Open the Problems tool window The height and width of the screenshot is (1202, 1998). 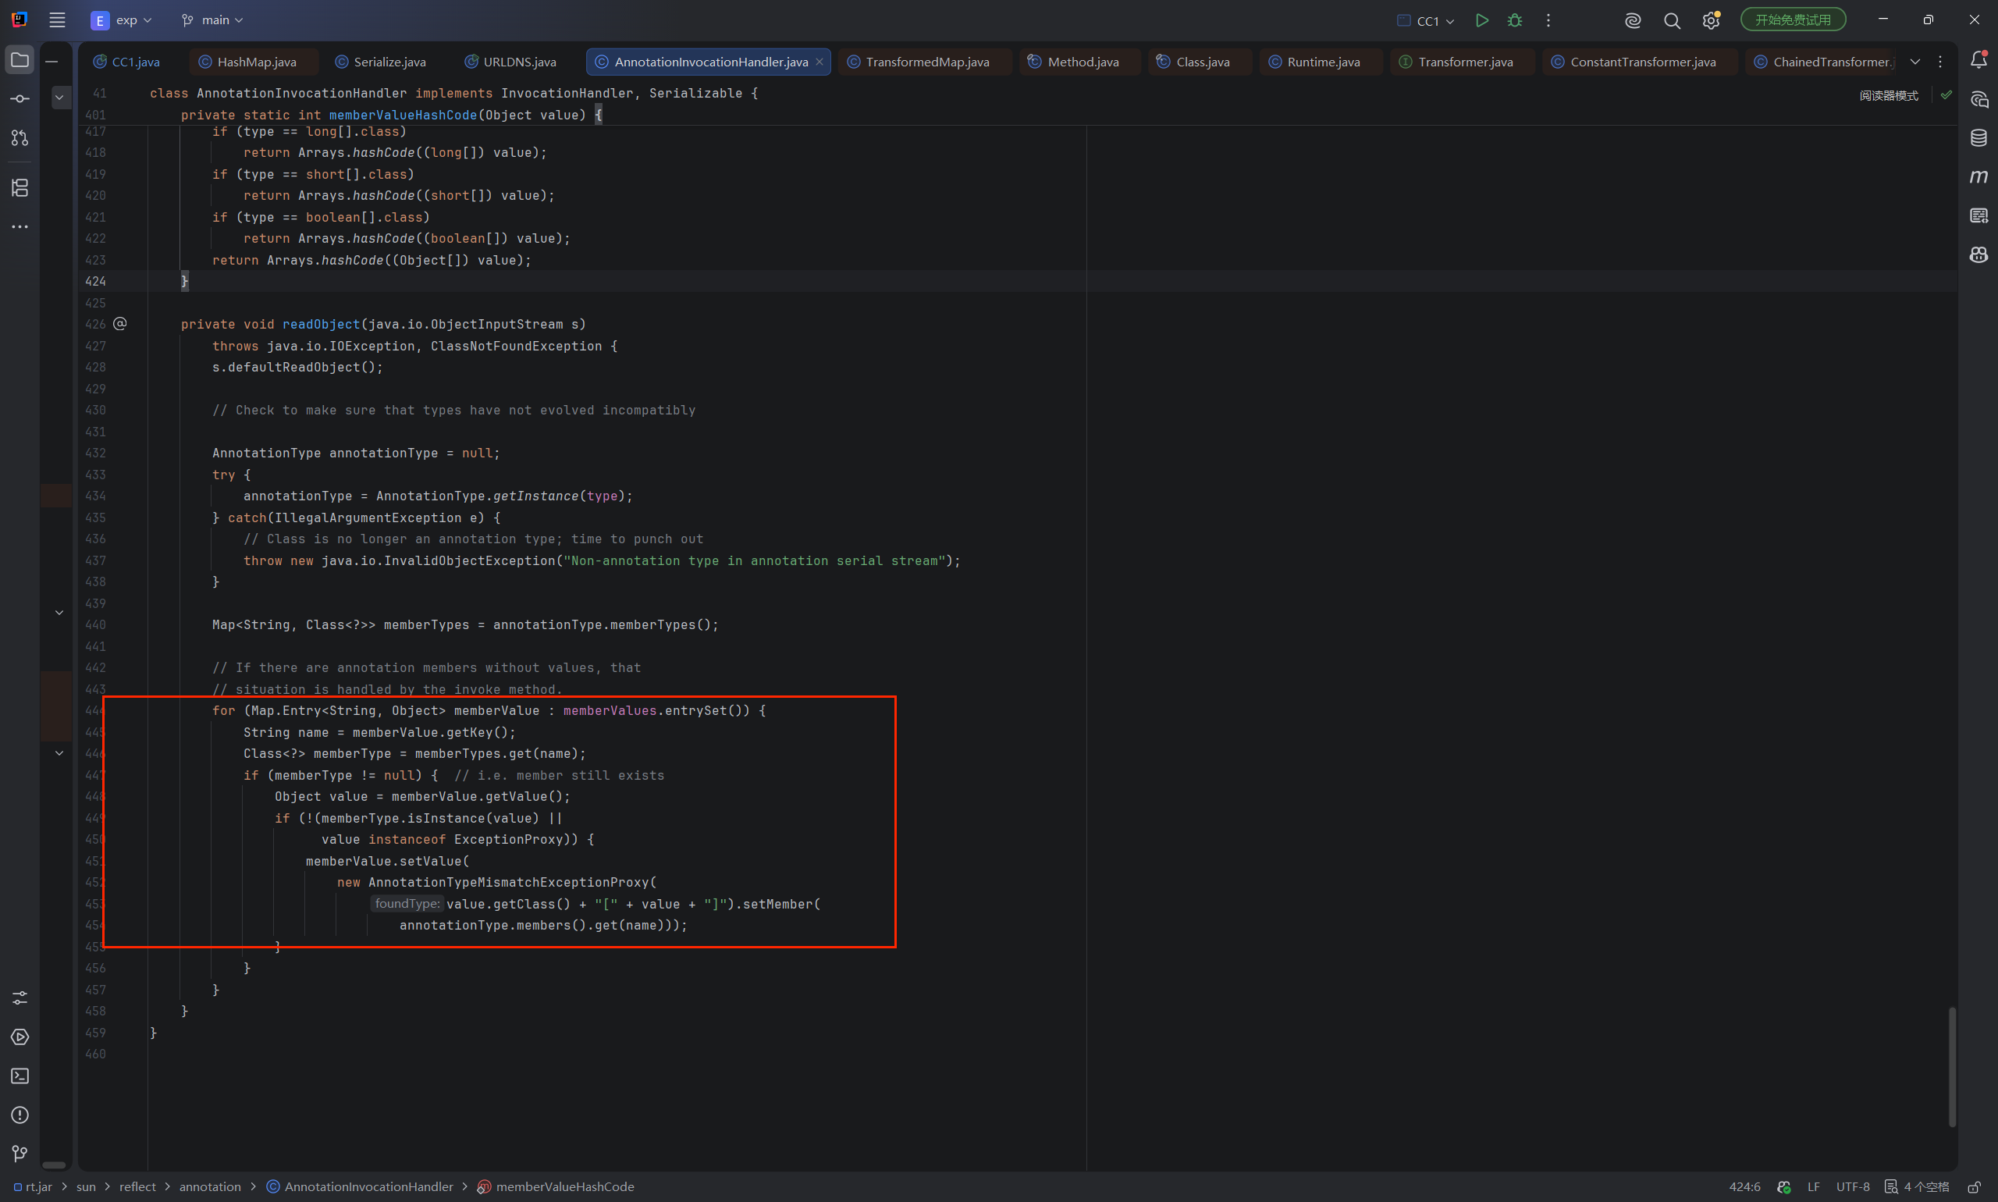[20, 1115]
